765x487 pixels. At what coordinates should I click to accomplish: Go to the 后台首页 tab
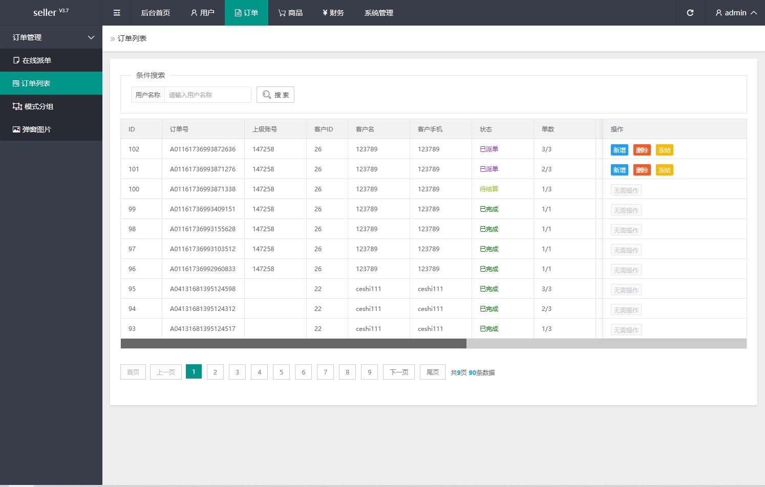(155, 13)
